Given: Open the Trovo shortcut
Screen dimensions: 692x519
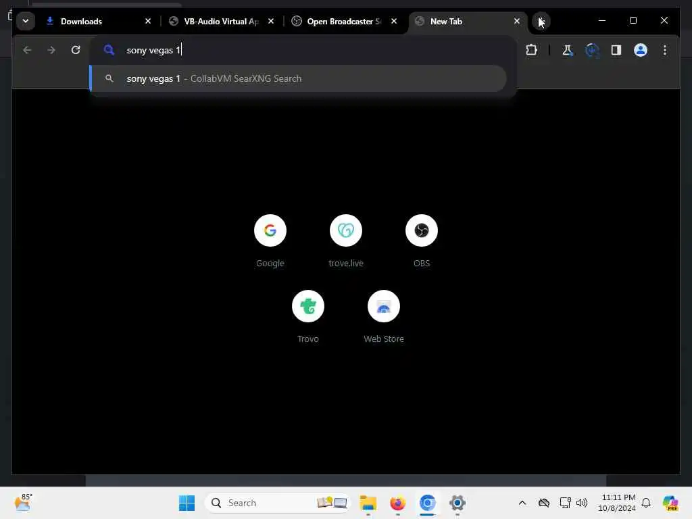Looking at the screenshot, I should click(x=308, y=317).
